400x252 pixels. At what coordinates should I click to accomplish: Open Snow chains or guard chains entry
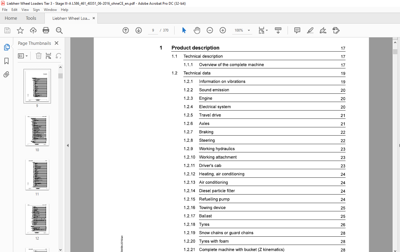coord(226,233)
